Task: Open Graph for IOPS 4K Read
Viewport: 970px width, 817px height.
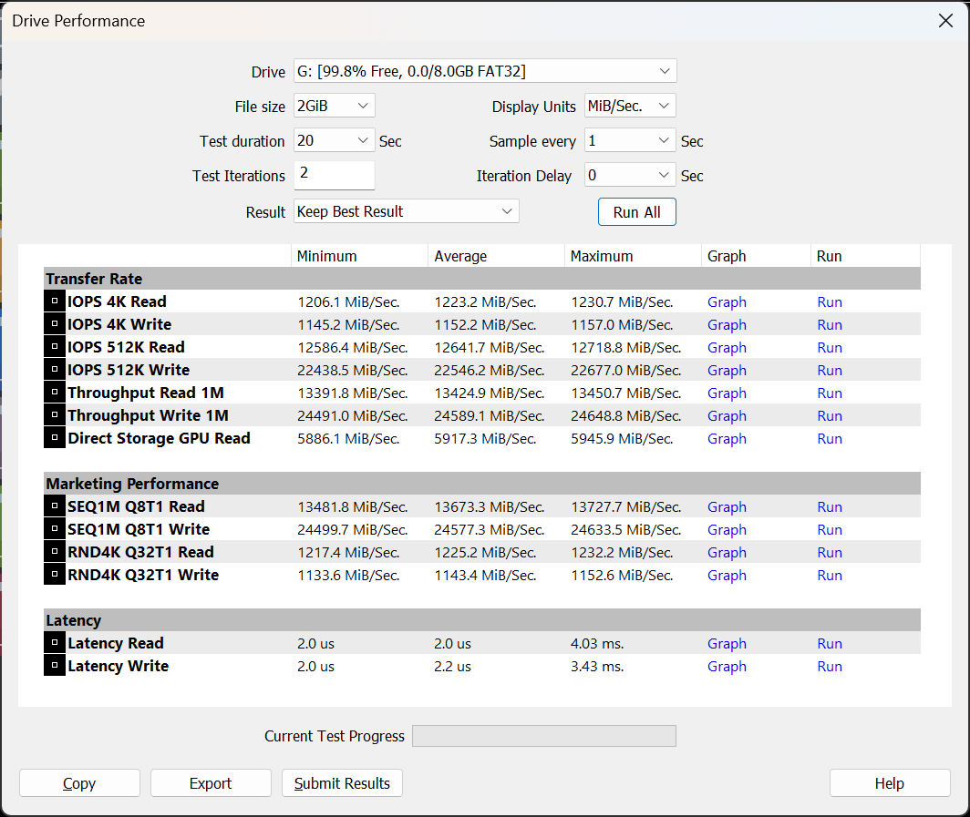Action: coord(727,301)
